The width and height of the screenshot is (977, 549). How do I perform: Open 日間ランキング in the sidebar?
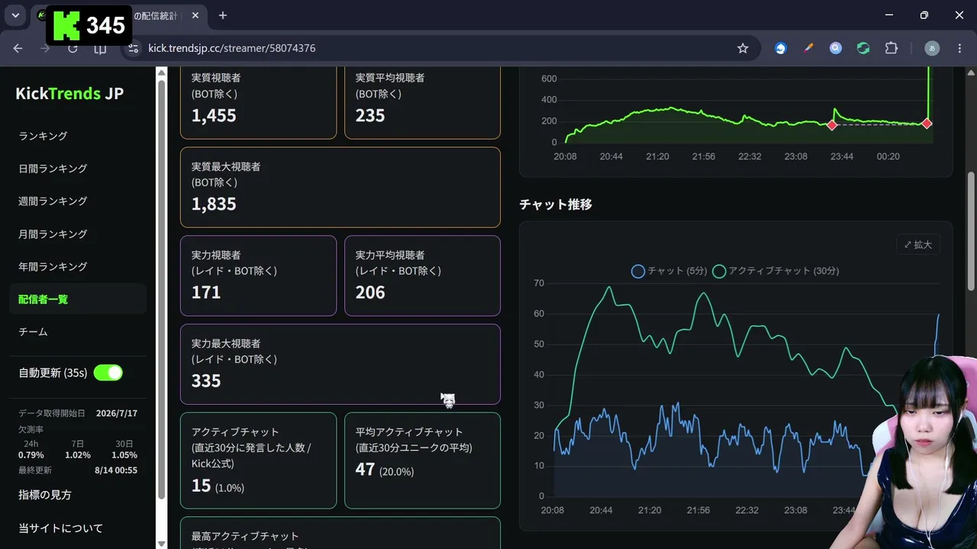(x=53, y=169)
